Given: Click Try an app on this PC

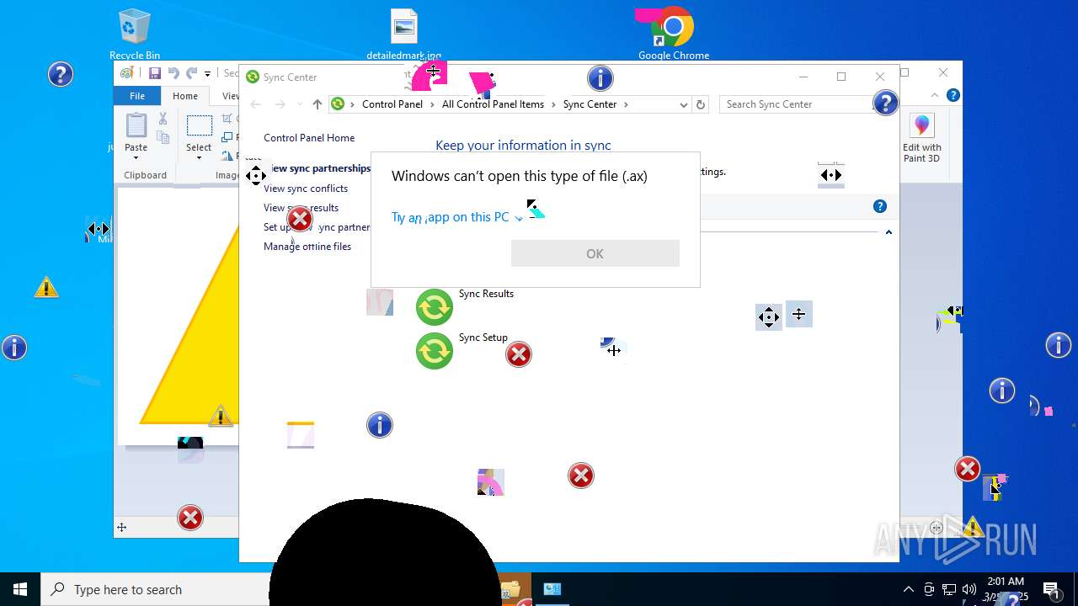Looking at the screenshot, I should [457, 217].
